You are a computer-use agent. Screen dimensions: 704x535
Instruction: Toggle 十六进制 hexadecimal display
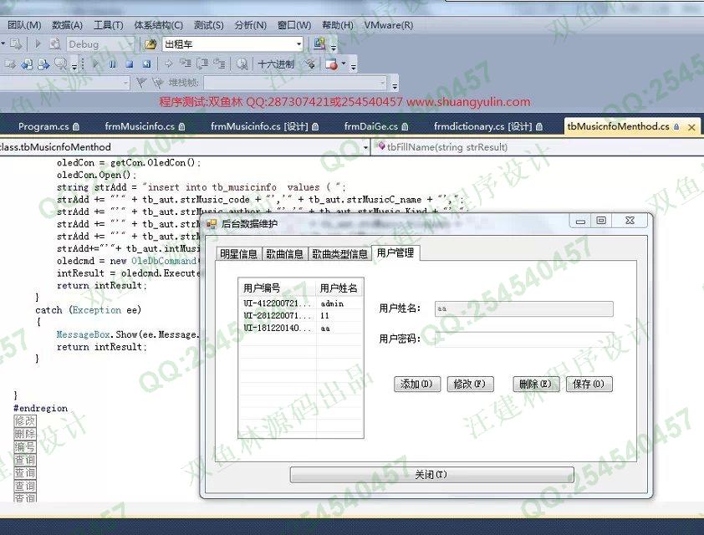point(276,64)
